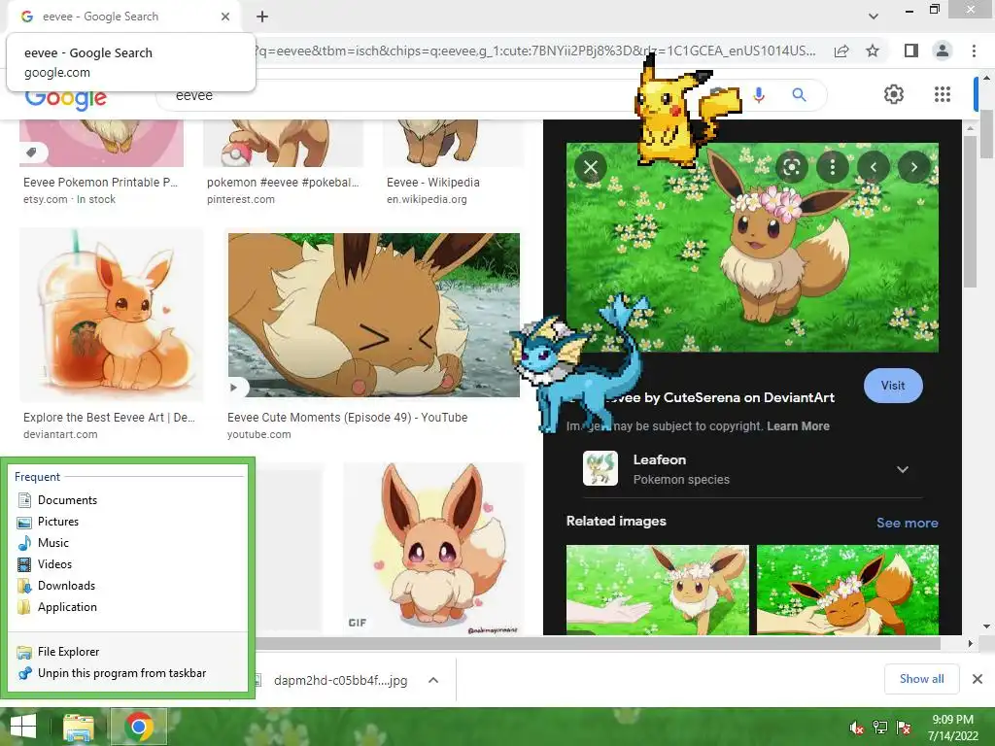The width and height of the screenshot is (995, 746).
Task: Open Downloads from the jump list
Action: pyautogui.click(x=127, y=586)
